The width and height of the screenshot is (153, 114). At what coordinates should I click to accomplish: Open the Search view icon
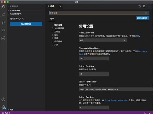pyautogui.click(x=3, y=15)
